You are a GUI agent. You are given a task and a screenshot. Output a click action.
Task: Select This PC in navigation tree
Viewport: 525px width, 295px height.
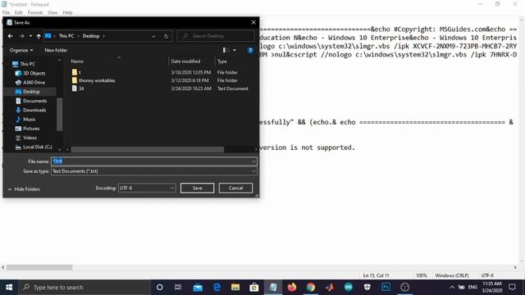[x=24, y=64]
